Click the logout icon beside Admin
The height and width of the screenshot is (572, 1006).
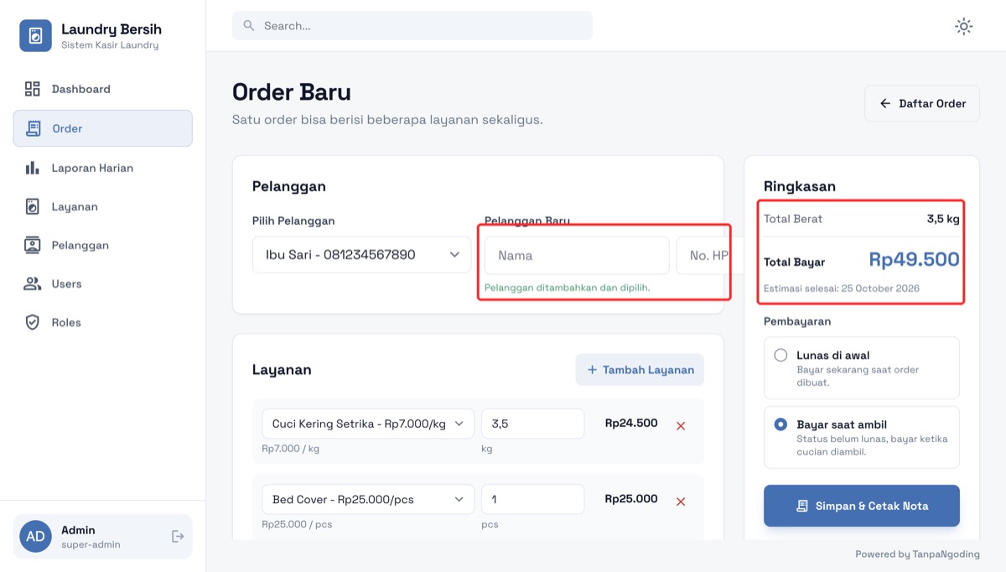tap(178, 536)
